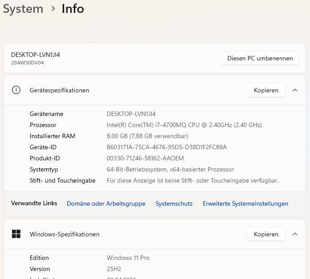Collapse the Windows-Spezifikationen section
Screen dimensions: 310x279
[x=295, y=234]
